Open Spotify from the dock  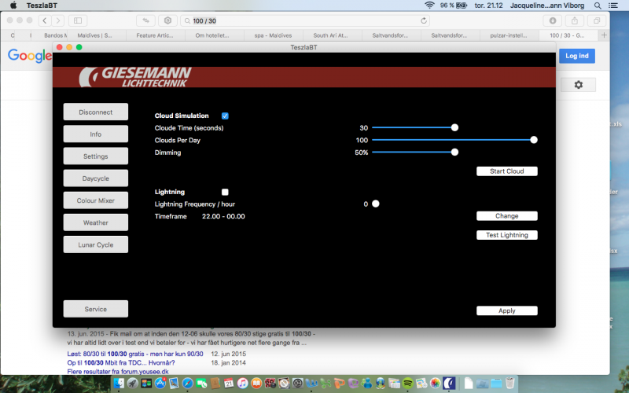(x=409, y=383)
